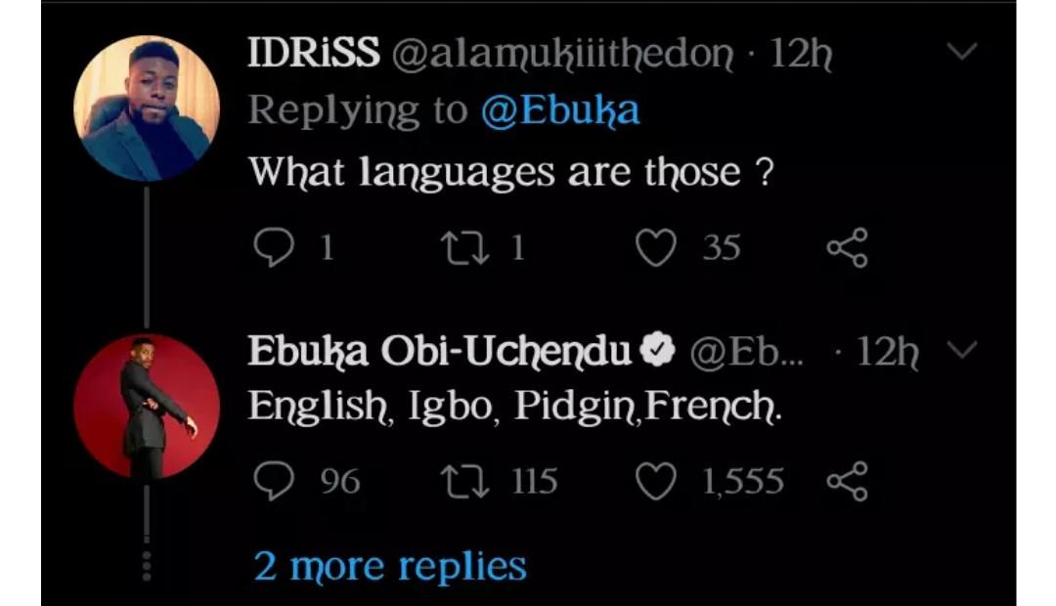Open the 12h timestamp on IDRiSS's tweet

point(801,54)
